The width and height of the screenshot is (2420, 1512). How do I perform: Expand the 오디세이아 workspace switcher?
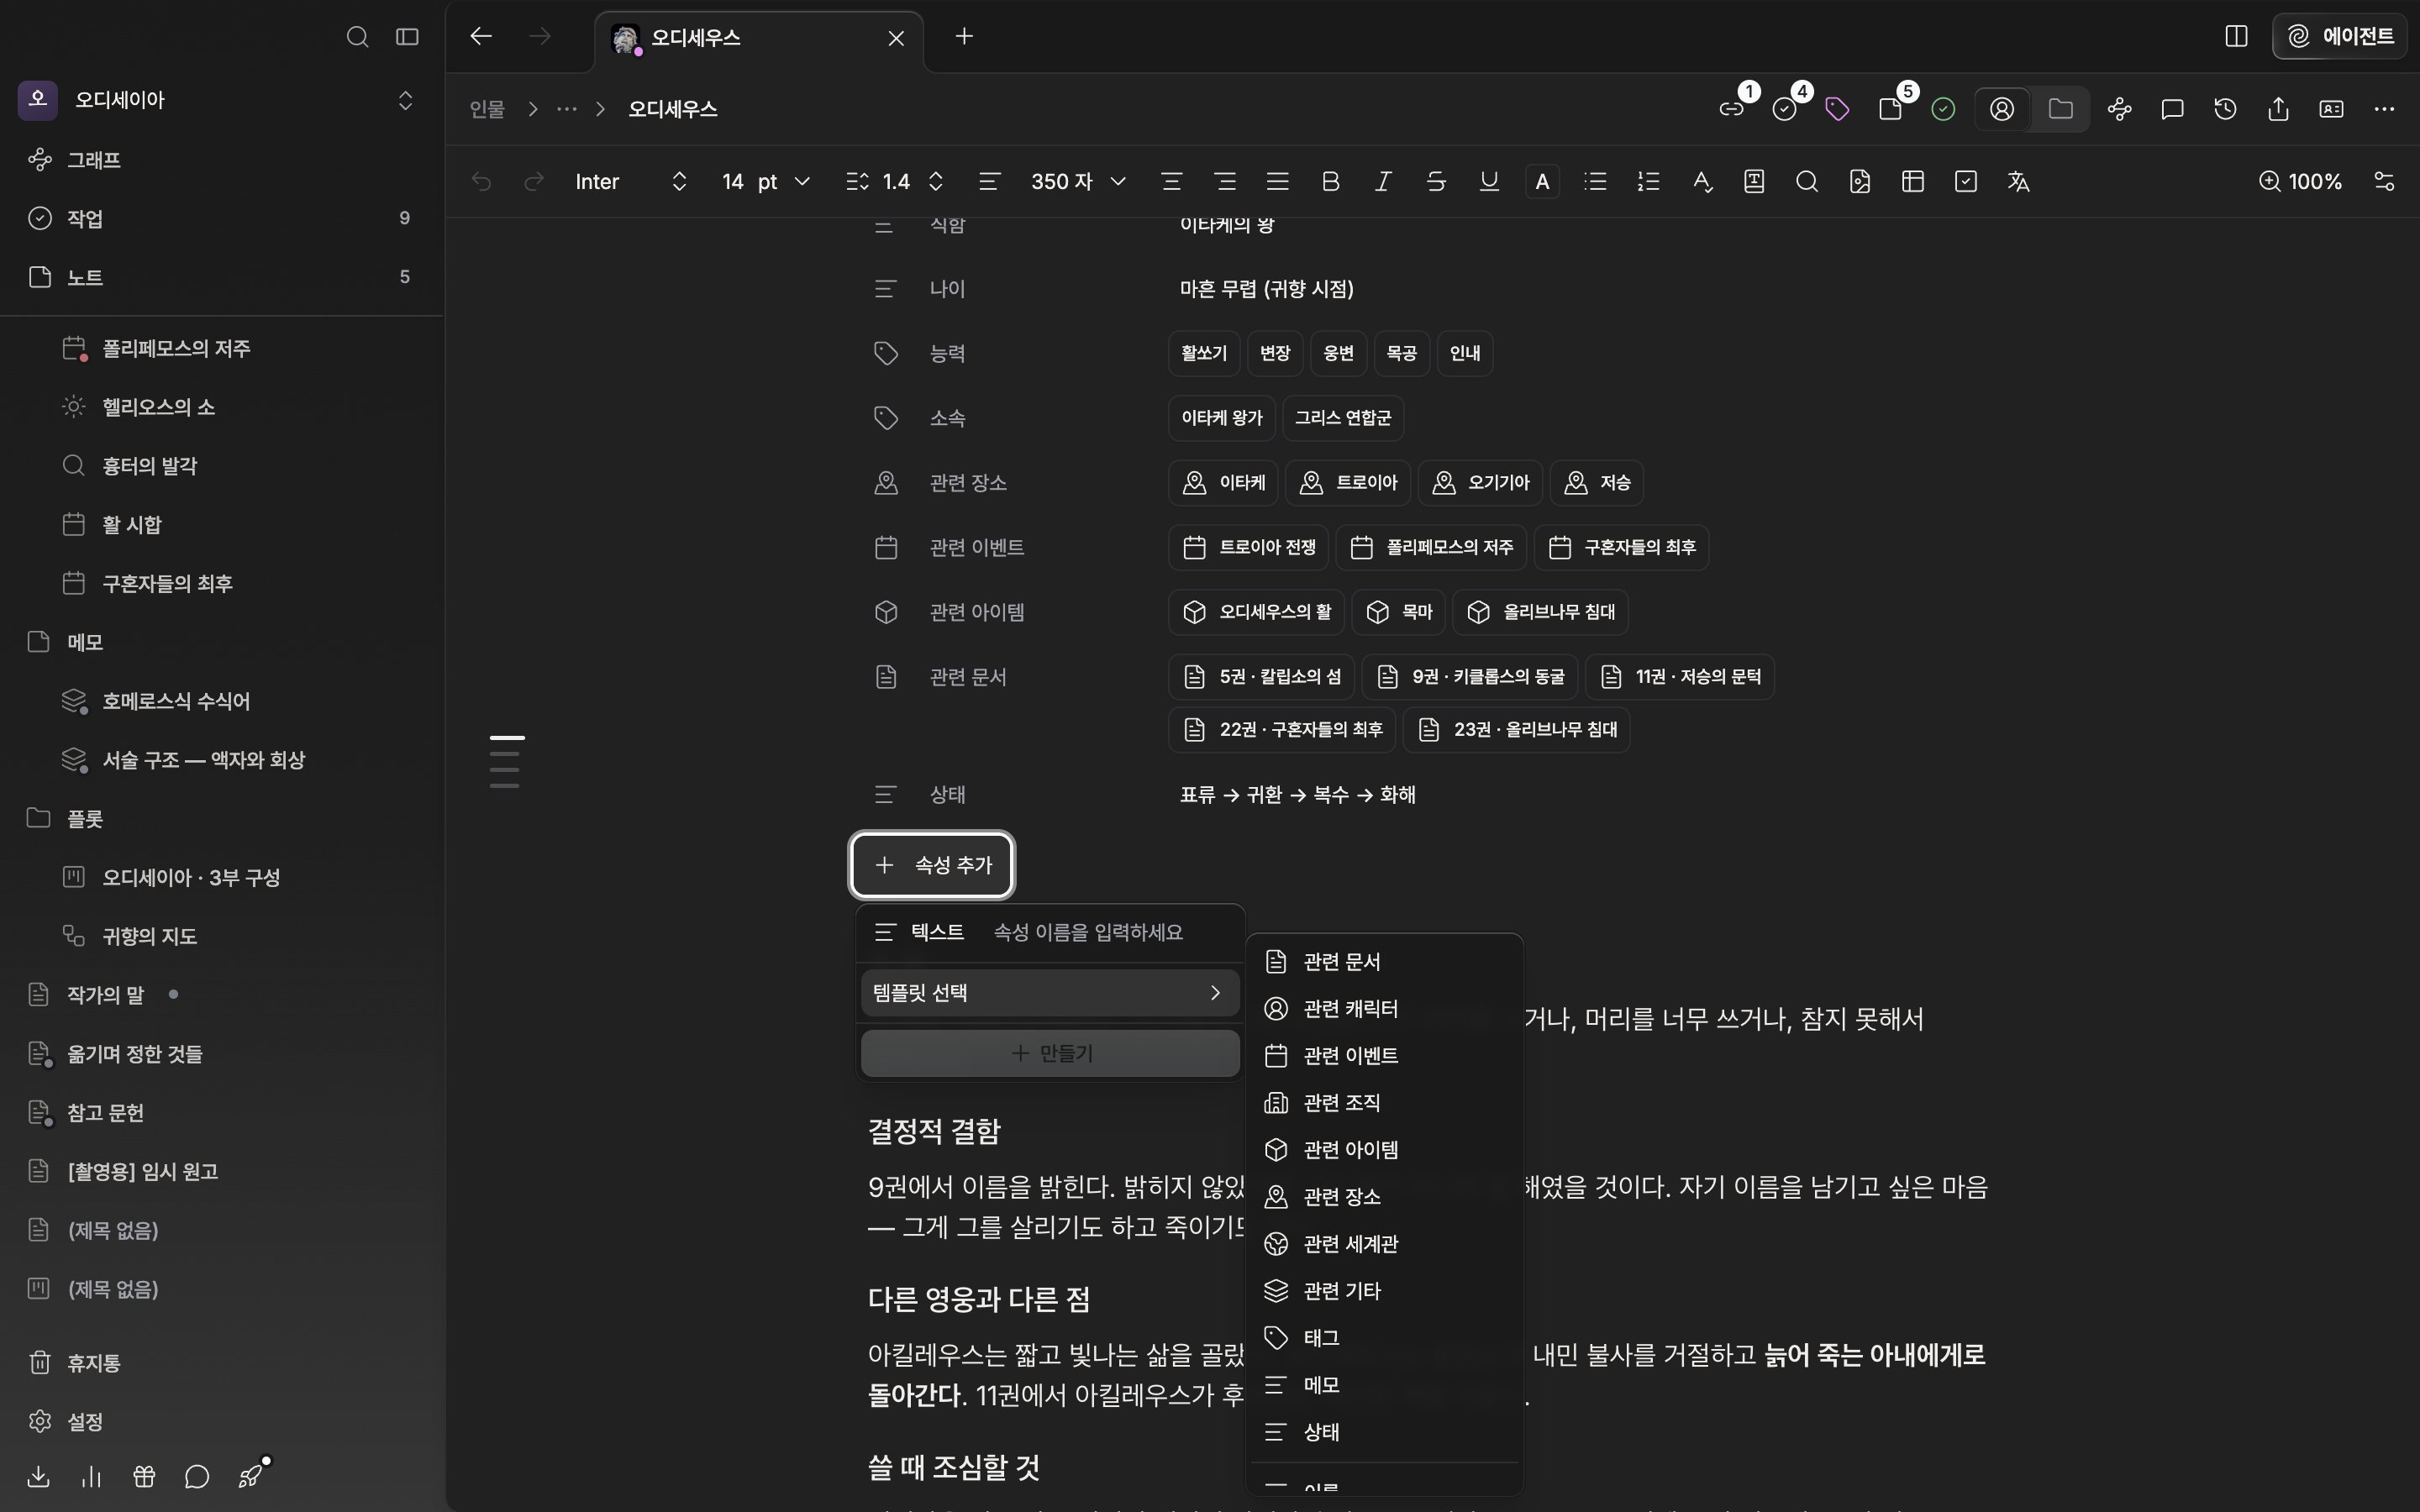405,100
